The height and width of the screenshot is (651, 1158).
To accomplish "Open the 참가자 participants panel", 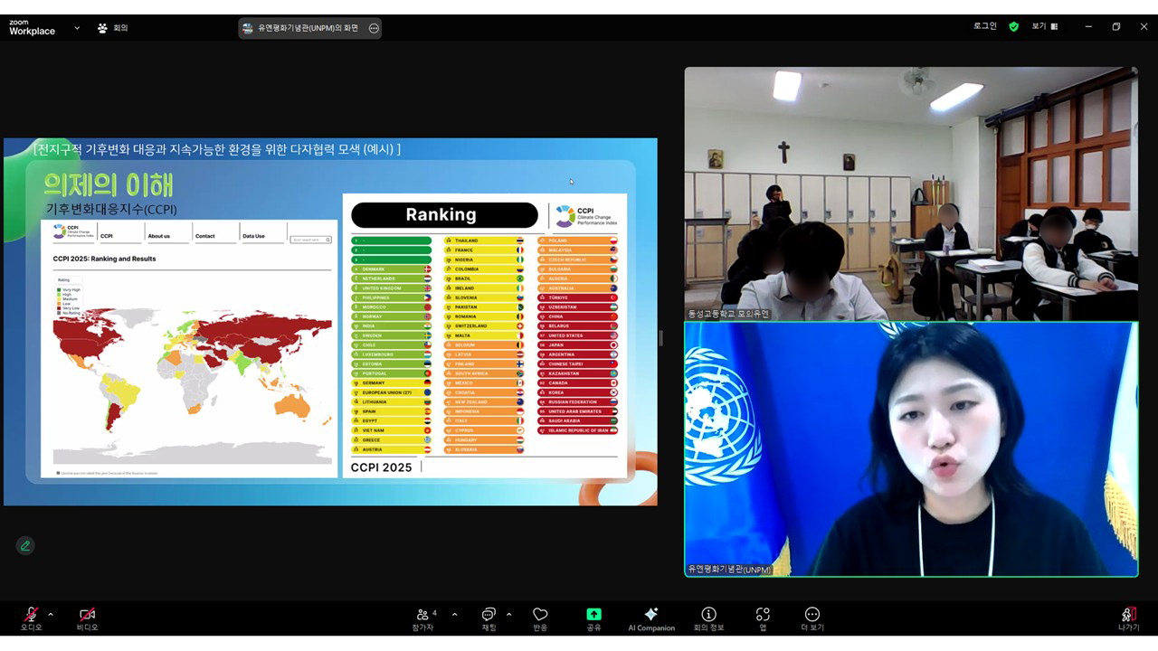I will click(x=423, y=616).
